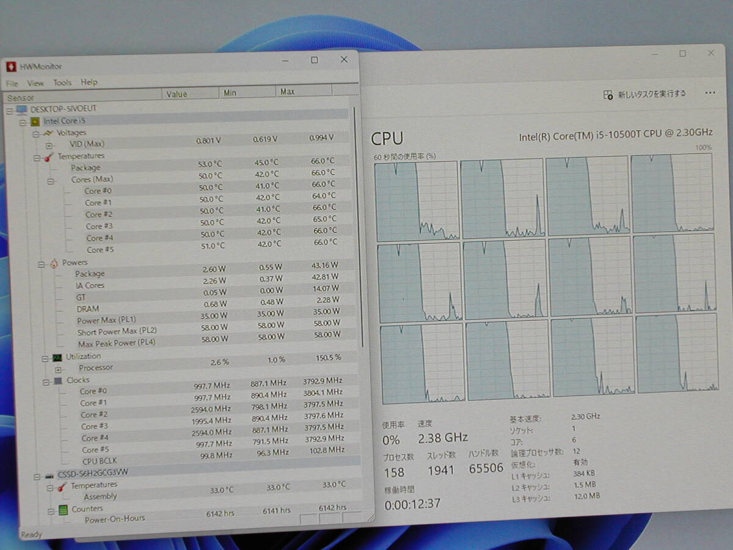Click the drive icon beside CSSD-S6H2GCG3VW
This screenshot has width=733, height=550.
(x=49, y=475)
